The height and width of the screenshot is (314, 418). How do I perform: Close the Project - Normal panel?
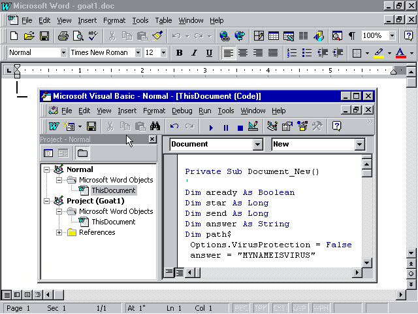click(x=152, y=139)
